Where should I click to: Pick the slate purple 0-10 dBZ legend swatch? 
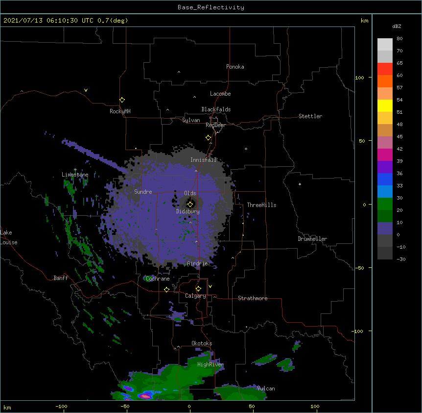(385, 229)
